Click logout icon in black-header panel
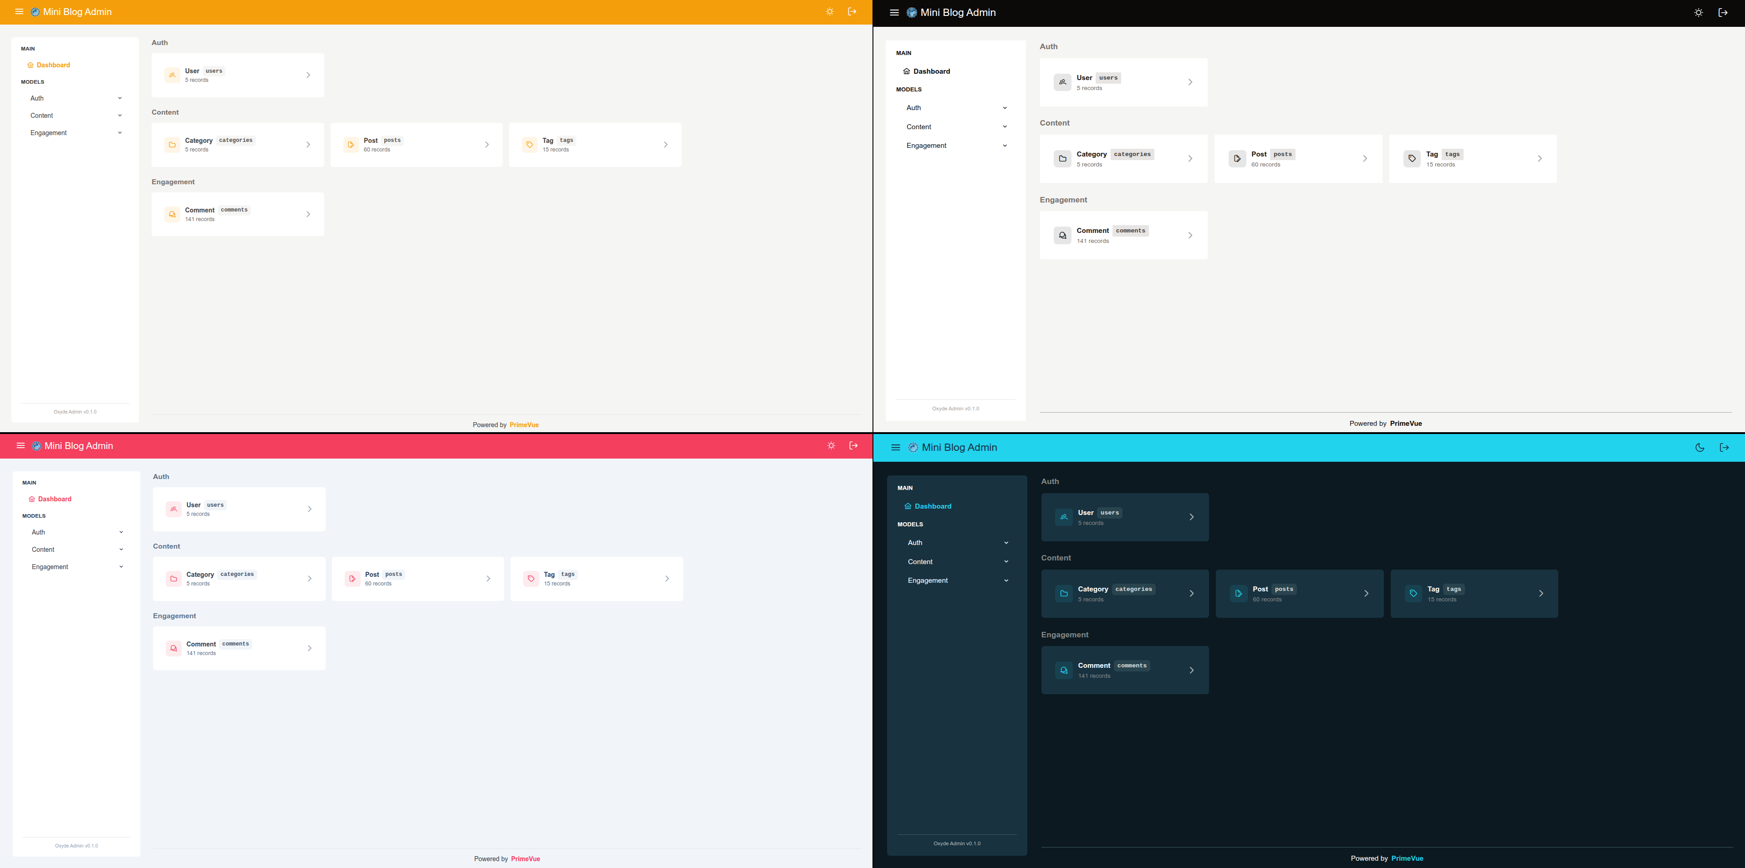Viewport: 1745px width, 868px height. click(x=1723, y=12)
